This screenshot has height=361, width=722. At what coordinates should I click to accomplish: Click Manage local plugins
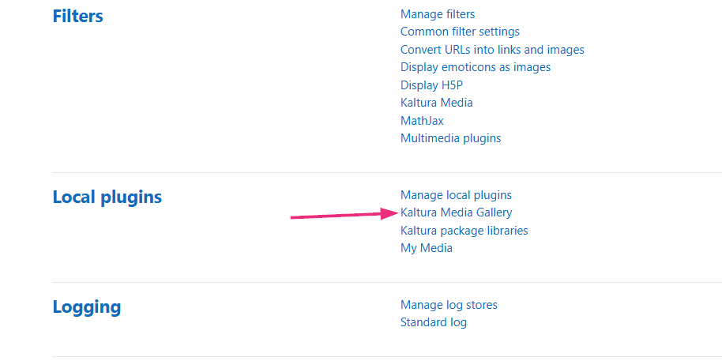456,195
